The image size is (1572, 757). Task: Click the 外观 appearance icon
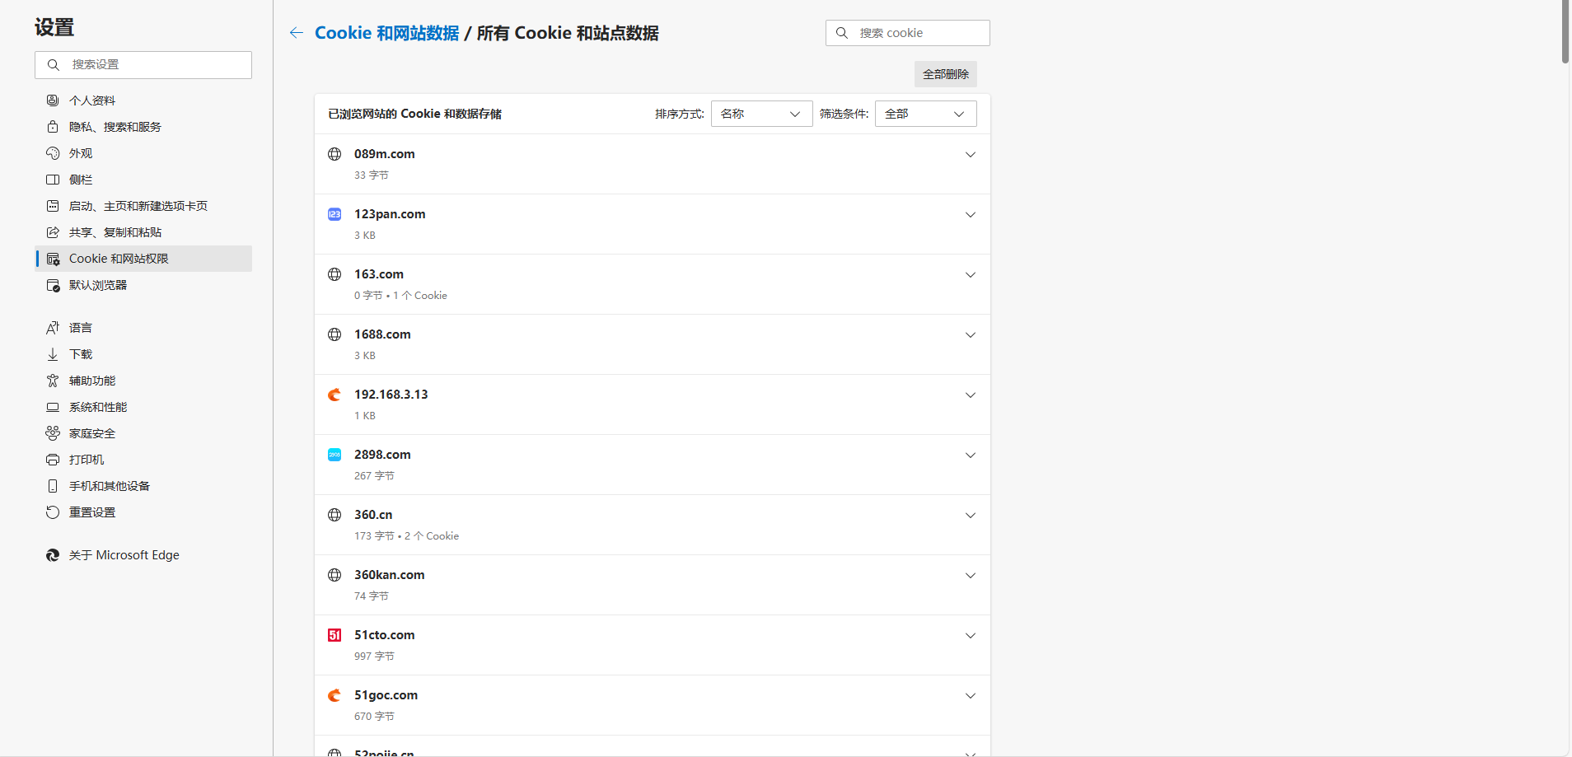click(53, 153)
